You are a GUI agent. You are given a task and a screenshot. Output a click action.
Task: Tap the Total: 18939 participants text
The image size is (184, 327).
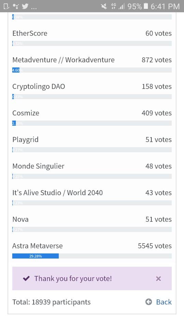point(51,302)
